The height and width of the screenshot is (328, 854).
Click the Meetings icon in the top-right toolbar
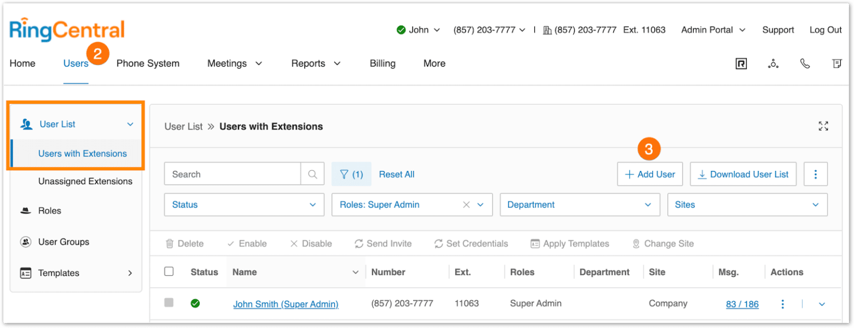773,63
